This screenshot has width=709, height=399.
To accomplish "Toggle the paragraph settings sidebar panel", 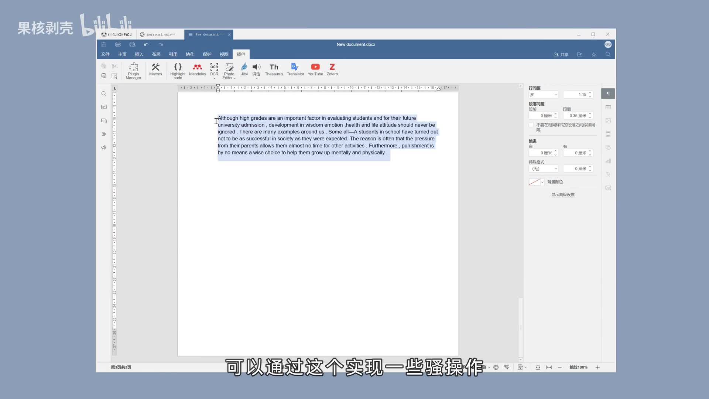I will tap(608, 94).
